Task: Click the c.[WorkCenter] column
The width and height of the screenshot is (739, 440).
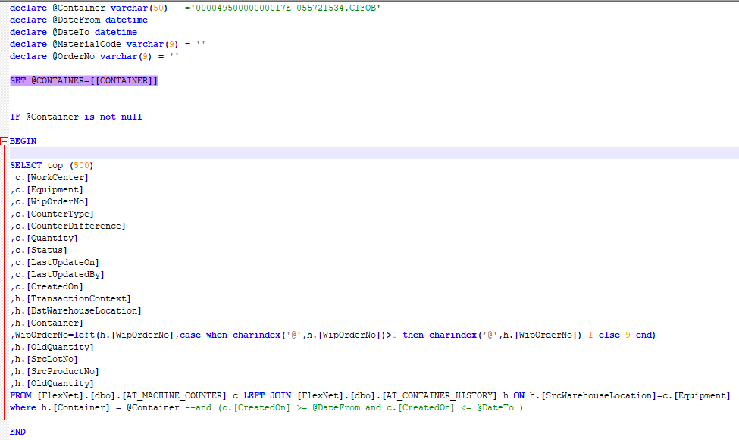Action: (52, 178)
